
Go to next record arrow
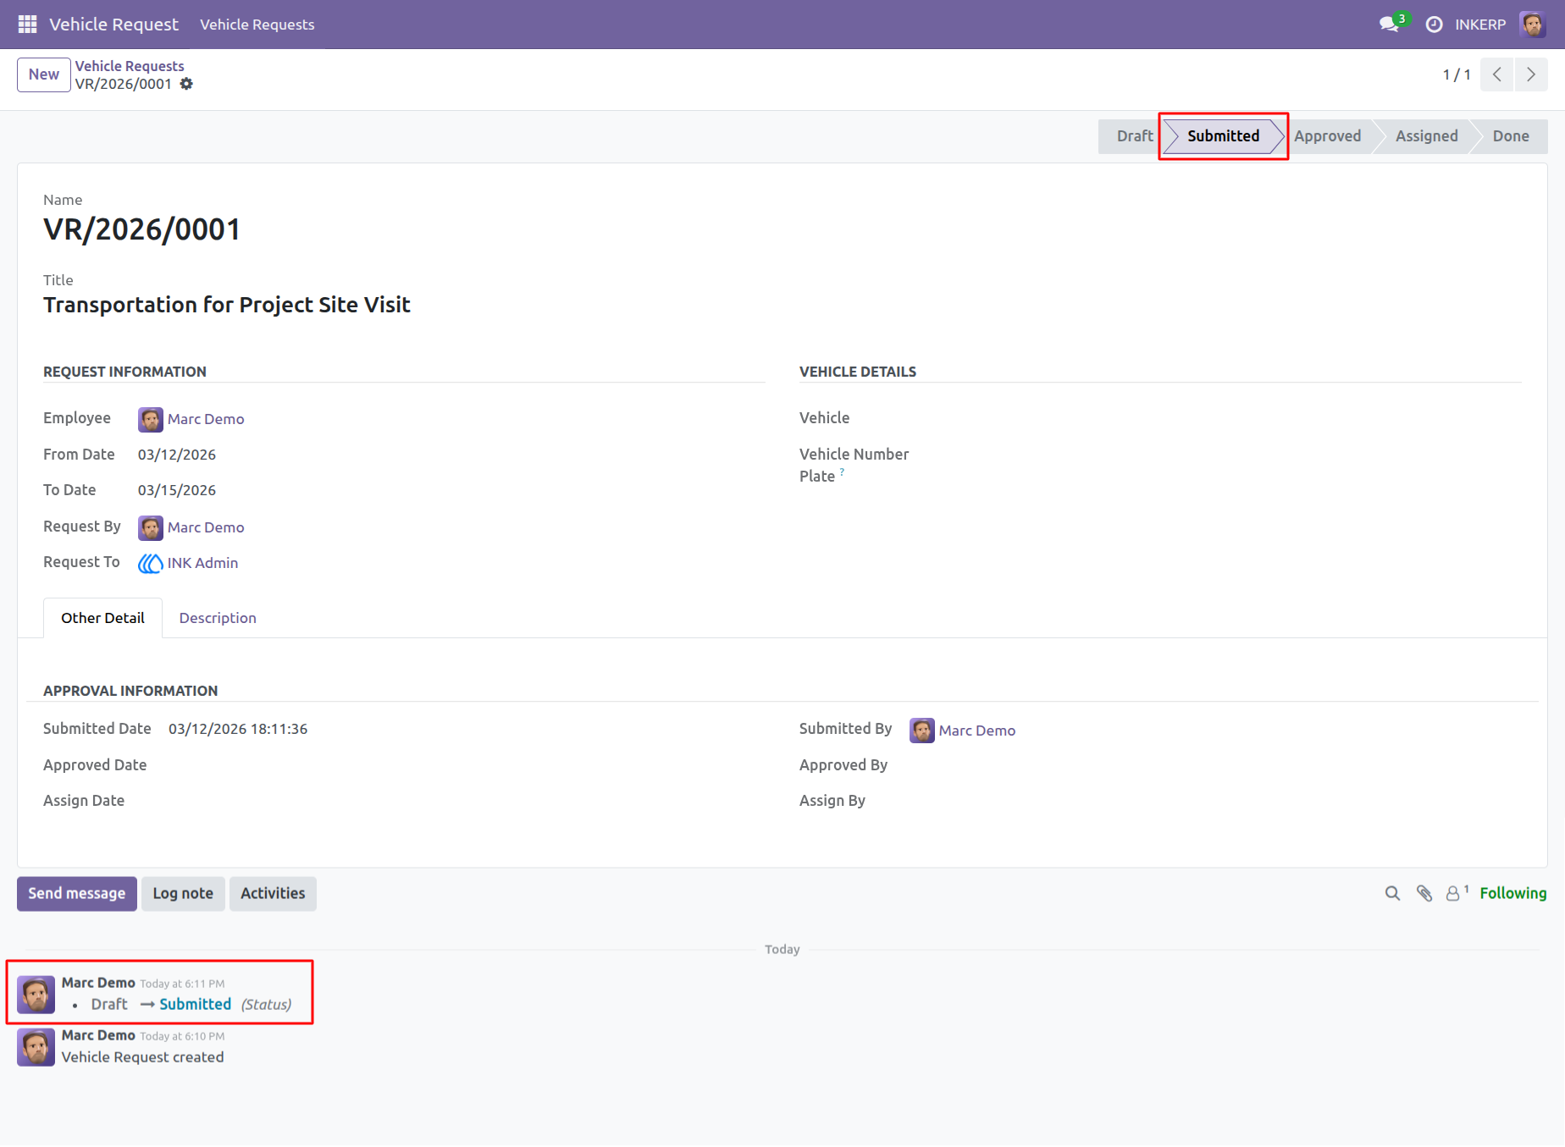coord(1531,74)
